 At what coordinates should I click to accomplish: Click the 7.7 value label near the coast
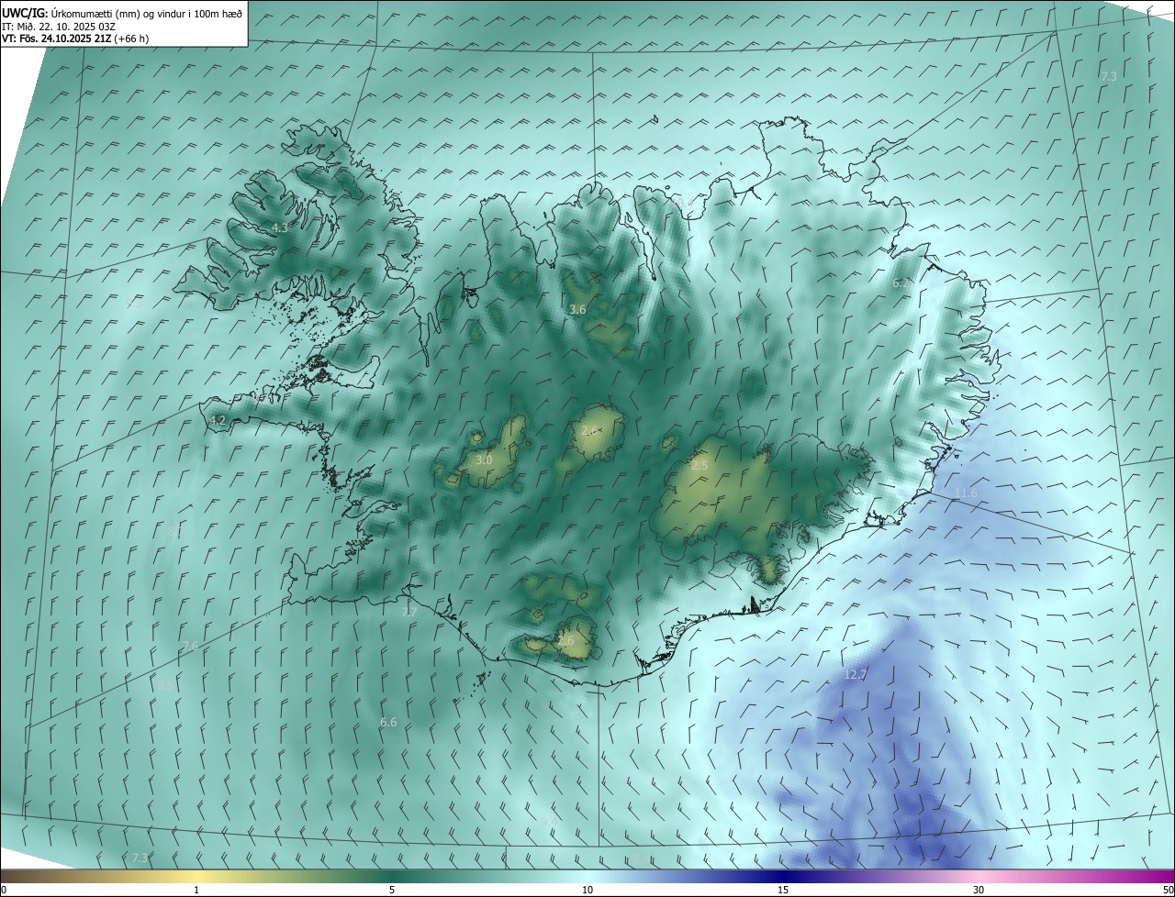point(409,612)
